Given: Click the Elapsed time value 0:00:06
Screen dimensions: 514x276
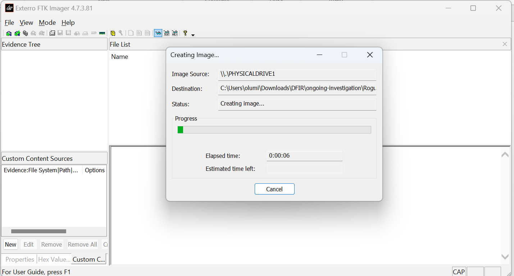Looking at the screenshot, I should click(x=305, y=156).
